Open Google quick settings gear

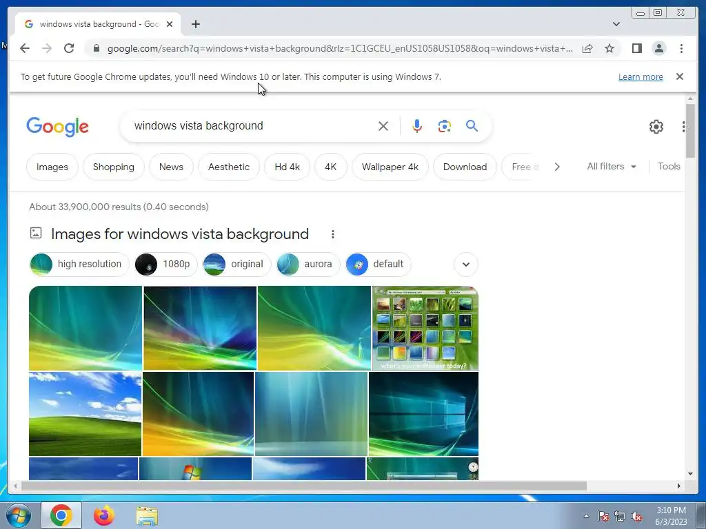tap(656, 127)
